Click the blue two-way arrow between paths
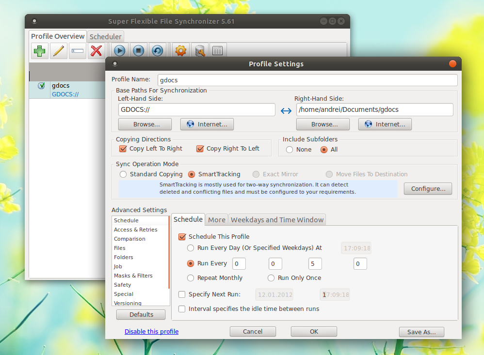This screenshot has height=355, width=484. 286,110
